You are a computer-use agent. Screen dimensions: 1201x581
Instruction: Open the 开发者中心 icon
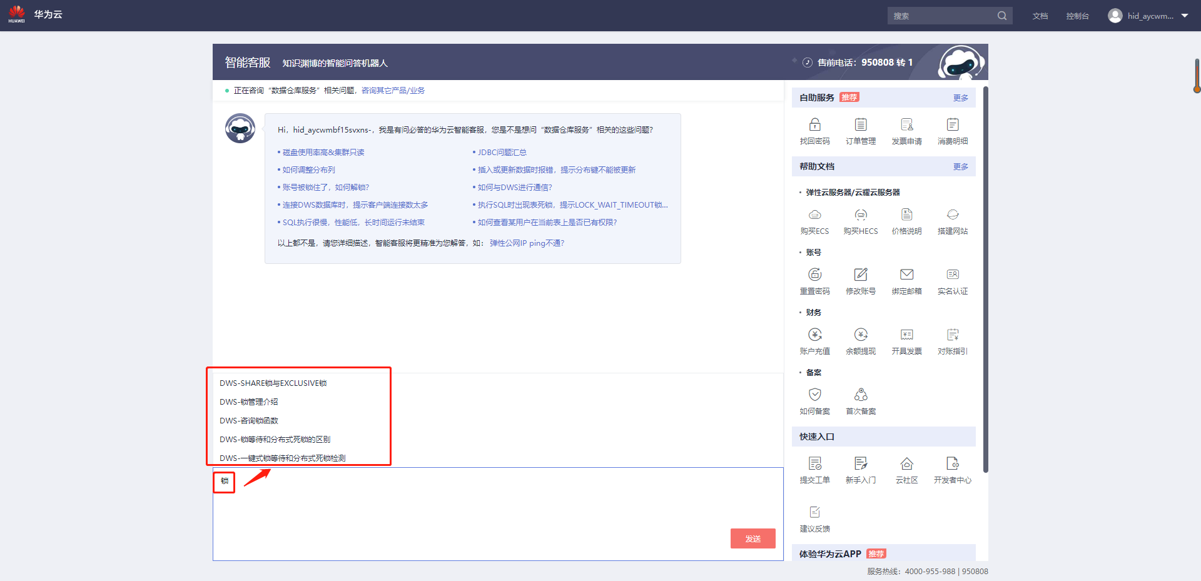(x=953, y=463)
